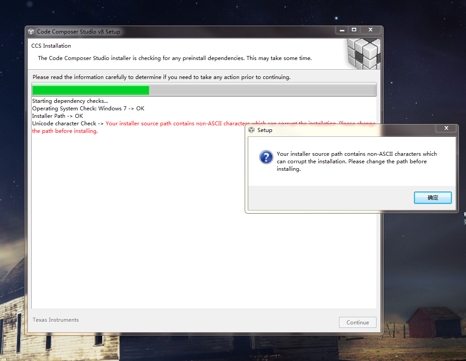Viewport: 466px width, 361px height.
Task: Click the blue question mark icon
Action: click(x=266, y=157)
